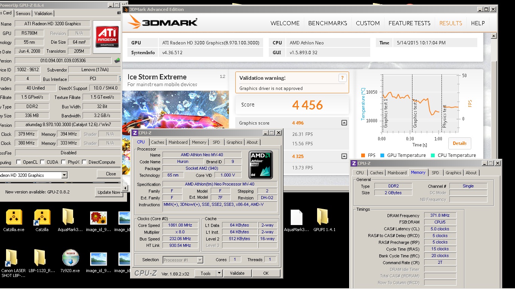Image resolution: width=515 pixels, height=289 pixels.
Task: Open the Tools dropdown arrow in CPU-Z
Action: (219, 273)
